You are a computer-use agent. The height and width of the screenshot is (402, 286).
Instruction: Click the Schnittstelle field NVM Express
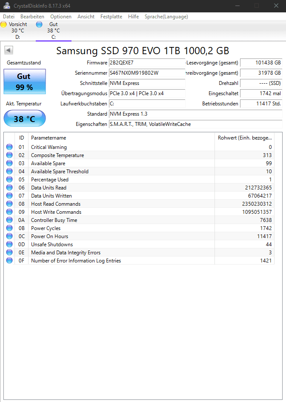[x=147, y=83]
